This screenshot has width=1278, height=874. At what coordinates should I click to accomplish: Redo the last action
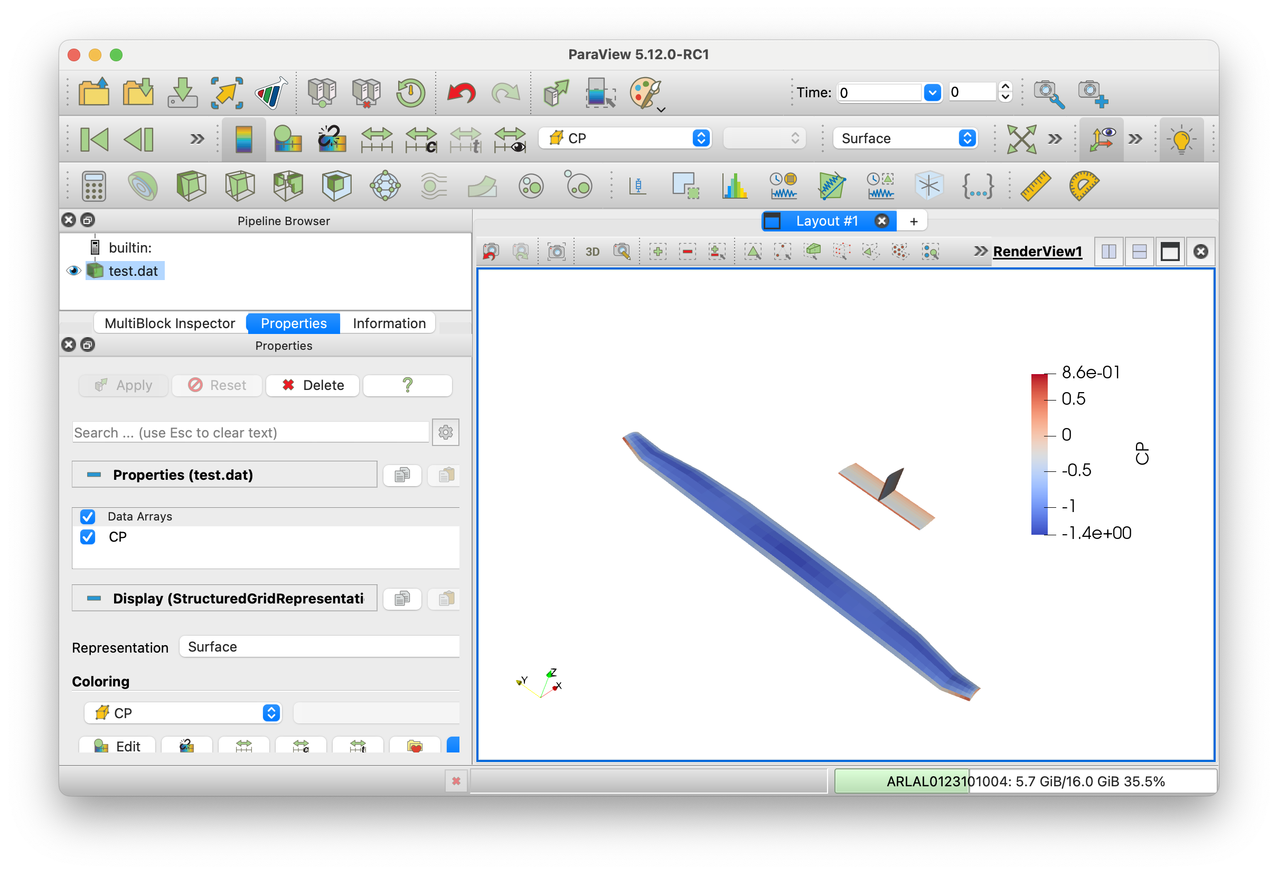pos(505,92)
